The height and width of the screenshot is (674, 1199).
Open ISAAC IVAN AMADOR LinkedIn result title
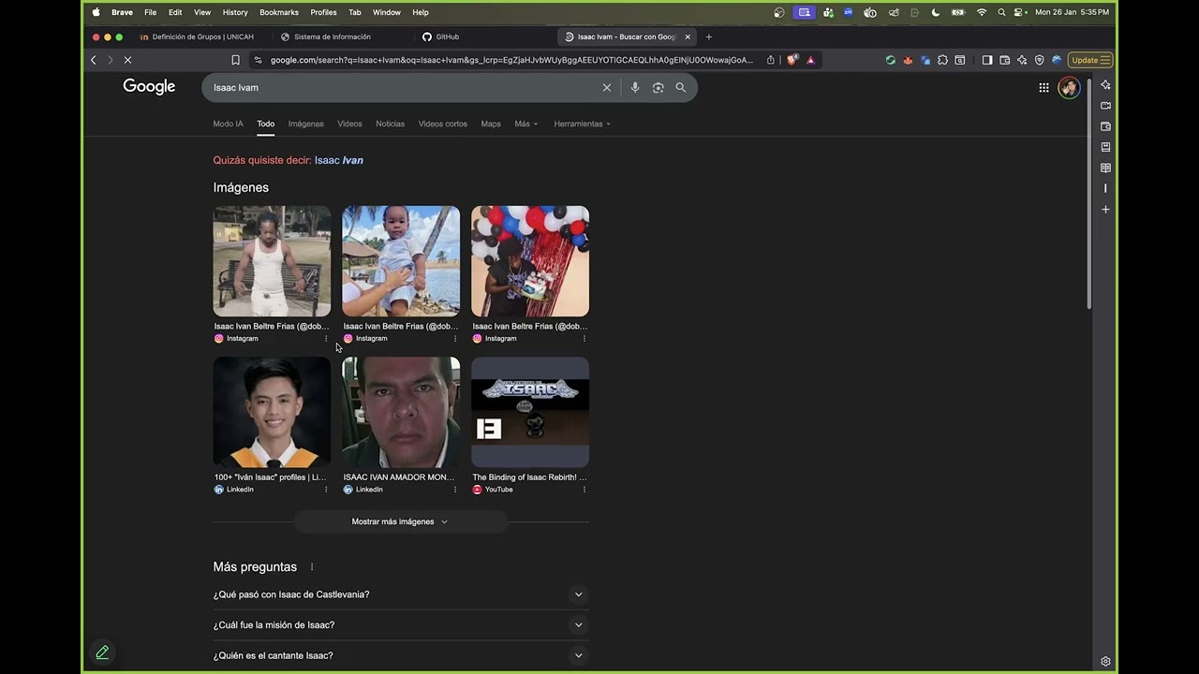click(399, 477)
